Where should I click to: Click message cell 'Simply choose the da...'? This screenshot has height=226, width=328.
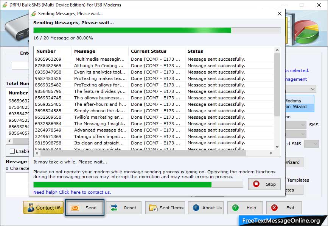[x=99, y=111]
